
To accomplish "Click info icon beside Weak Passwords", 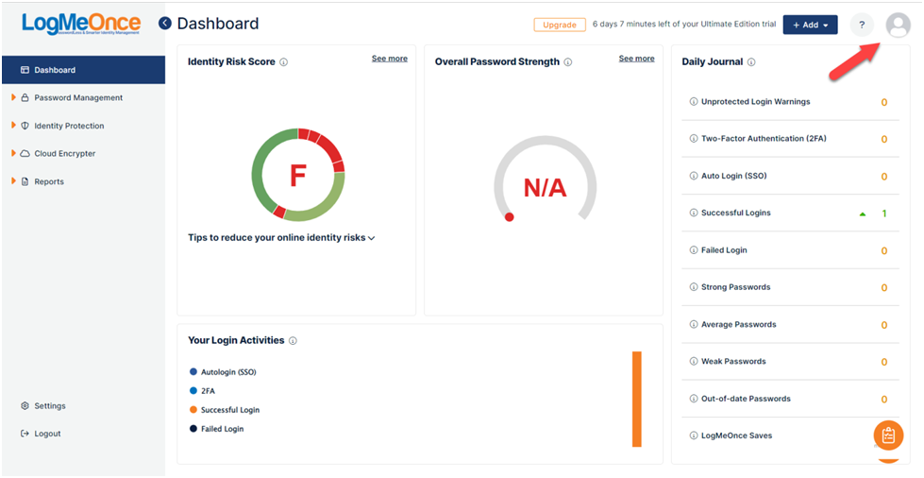I will tap(694, 361).
